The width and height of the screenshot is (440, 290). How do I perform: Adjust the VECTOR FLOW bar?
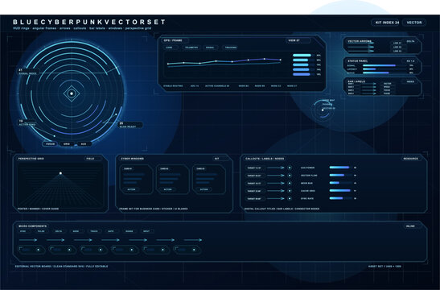pyautogui.click(x=341, y=175)
